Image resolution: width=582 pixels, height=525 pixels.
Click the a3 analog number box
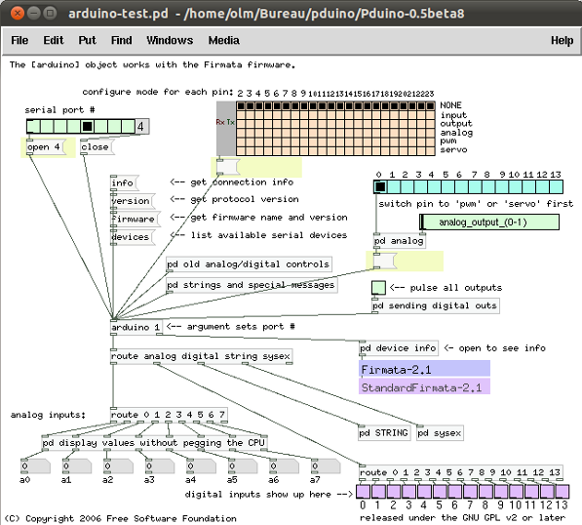(x=160, y=465)
